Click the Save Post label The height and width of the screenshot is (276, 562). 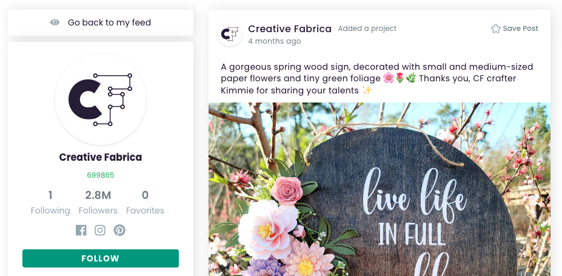coord(520,29)
